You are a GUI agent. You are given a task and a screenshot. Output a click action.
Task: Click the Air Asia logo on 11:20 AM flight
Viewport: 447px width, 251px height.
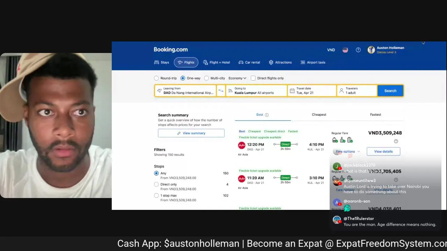click(x=241, y=179)
